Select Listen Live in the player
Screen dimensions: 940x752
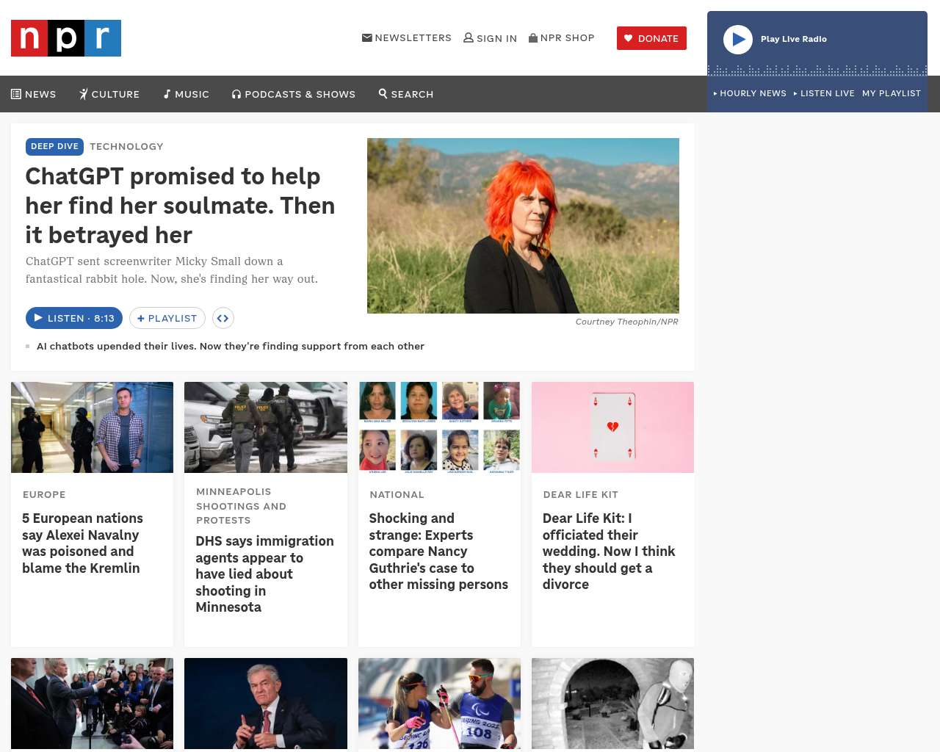click(x=824, y=93)
